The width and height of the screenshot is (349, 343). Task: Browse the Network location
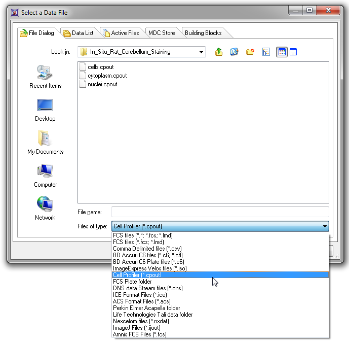pos(45,209)
